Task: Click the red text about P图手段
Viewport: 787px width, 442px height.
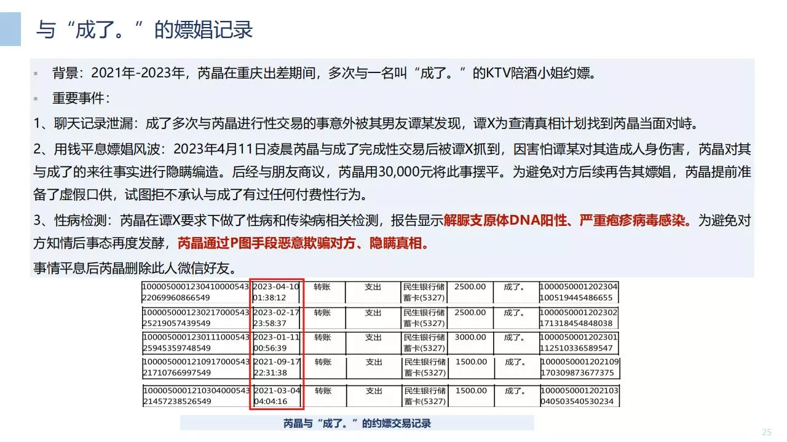Action: tap(303, 244)
